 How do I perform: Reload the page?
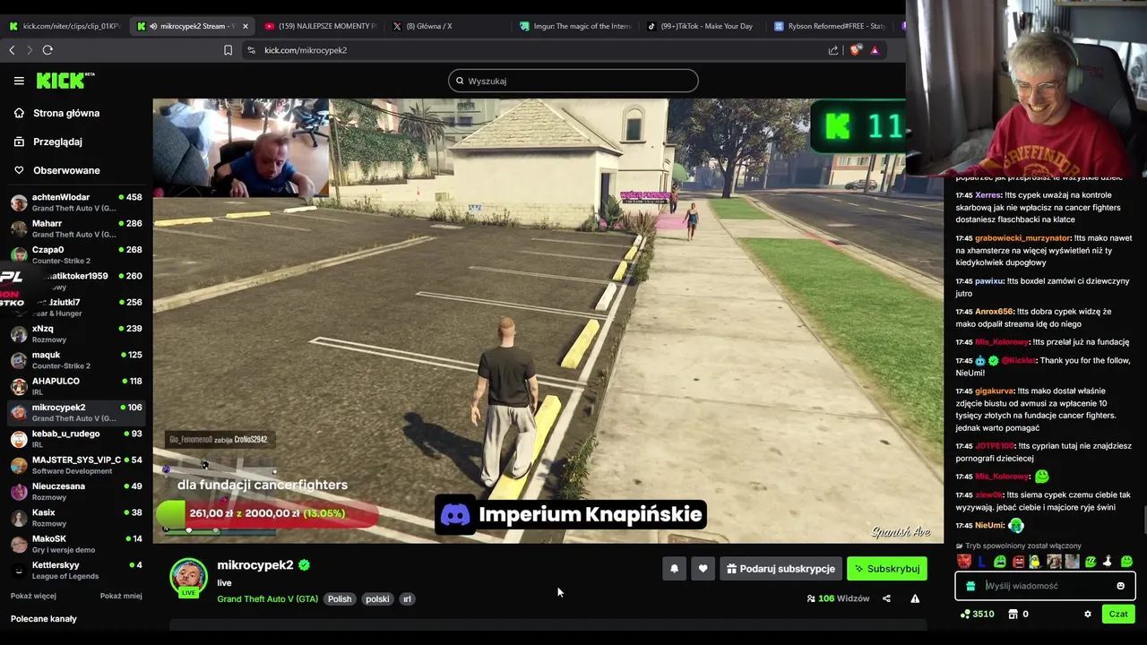click(48, 50)
